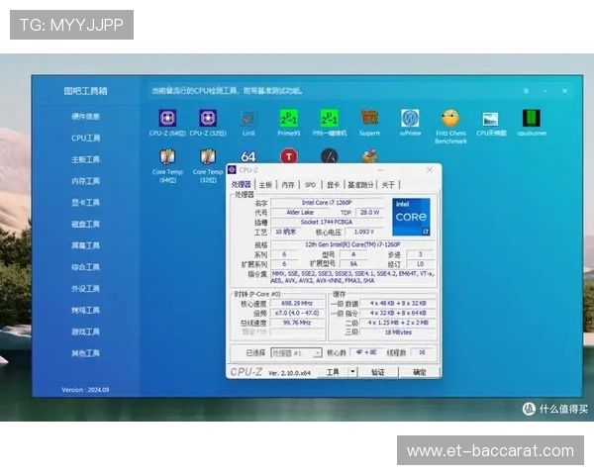Launch the CPU-Z (32位) tool icon

point(208,118)
